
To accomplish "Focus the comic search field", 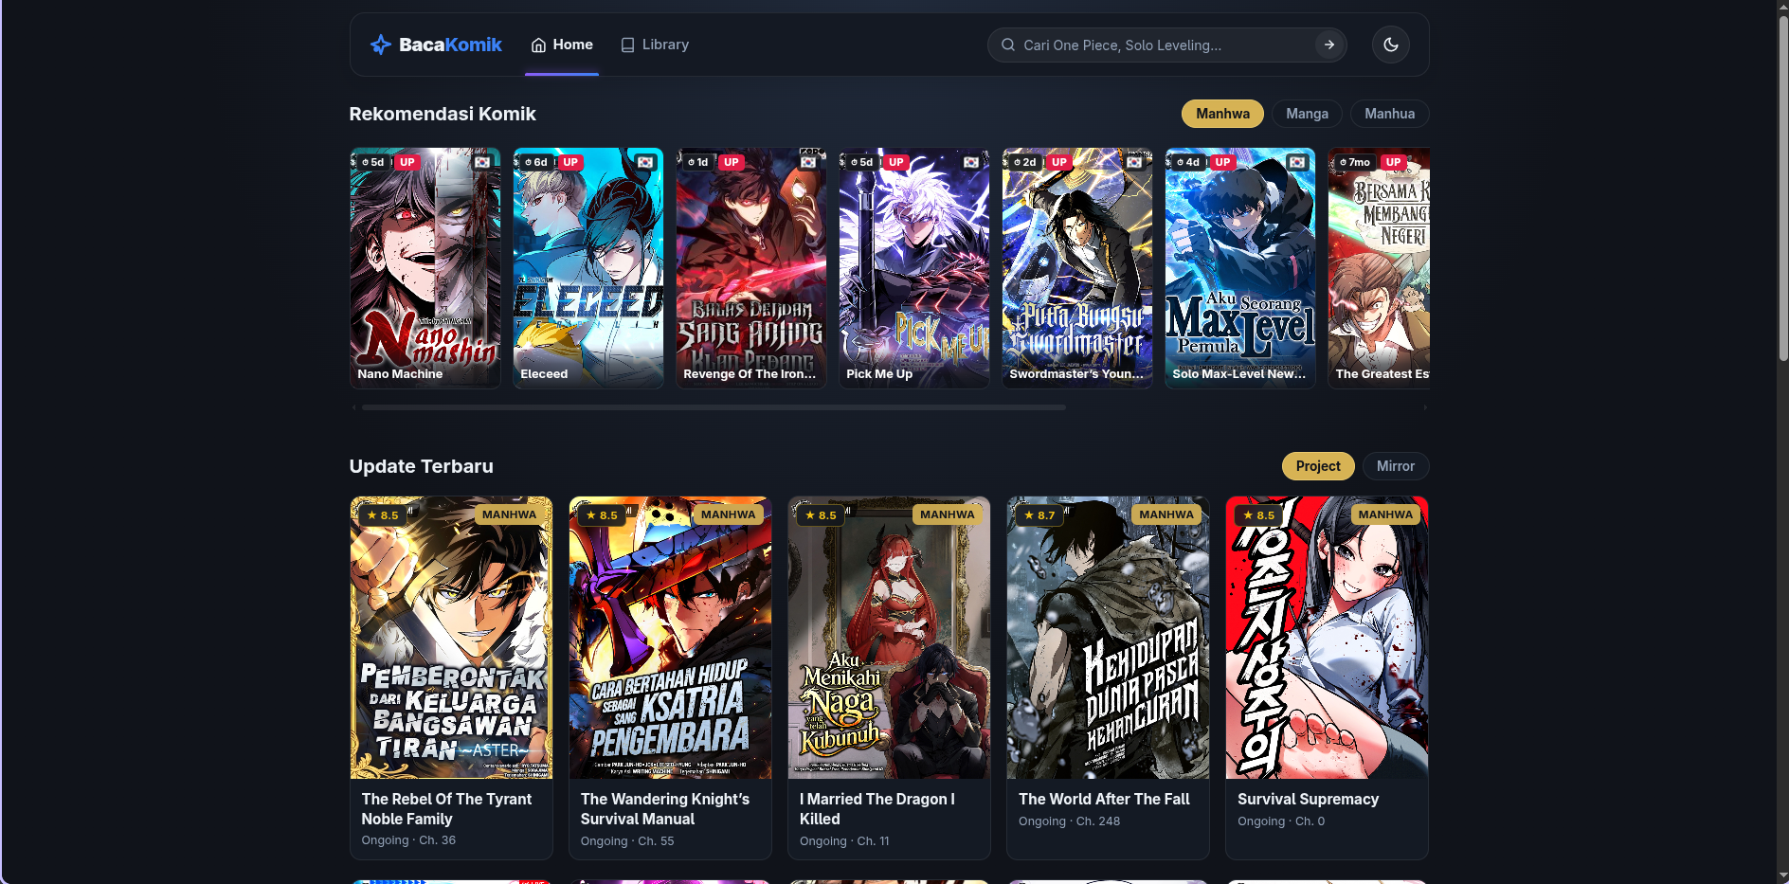I will (1166, 45).
